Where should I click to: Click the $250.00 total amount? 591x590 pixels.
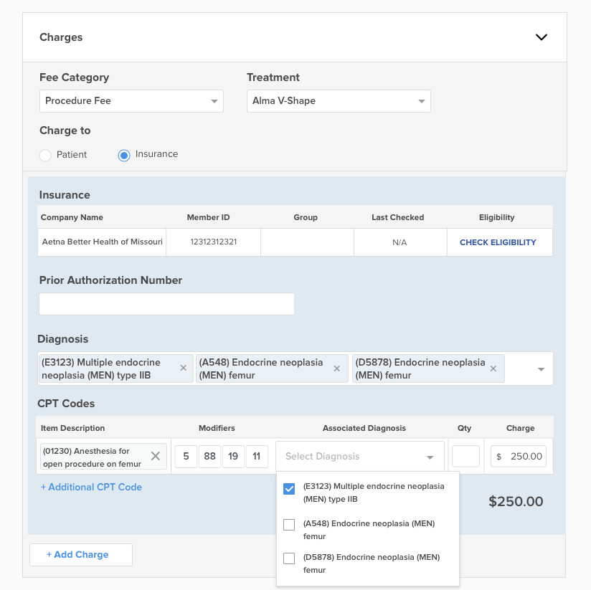tap(516, 501)
